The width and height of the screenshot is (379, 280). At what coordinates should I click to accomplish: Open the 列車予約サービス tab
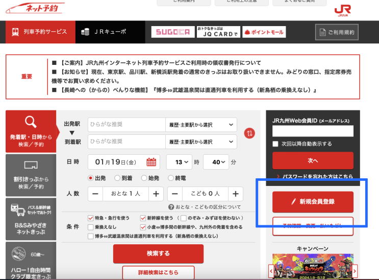[40, 32]
